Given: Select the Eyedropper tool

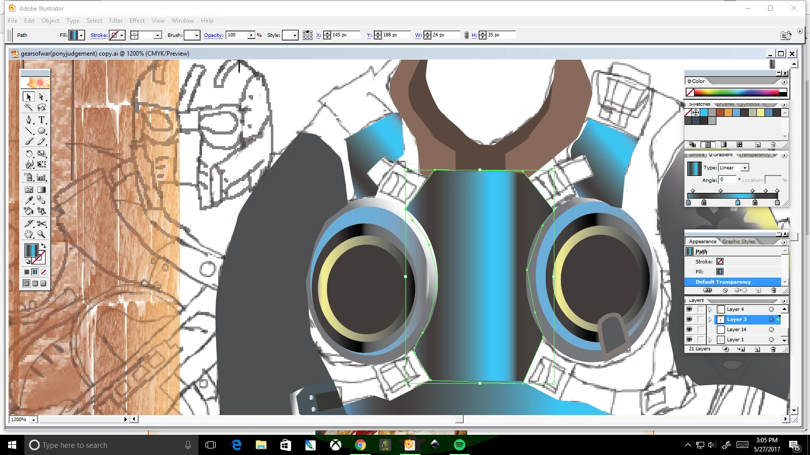Looking at the screenshot, I should (x=29, y=200).
